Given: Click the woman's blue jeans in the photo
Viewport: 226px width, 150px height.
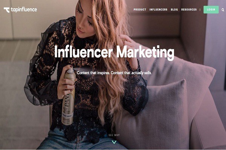Looking at the screenshot, I should [81, 141].
